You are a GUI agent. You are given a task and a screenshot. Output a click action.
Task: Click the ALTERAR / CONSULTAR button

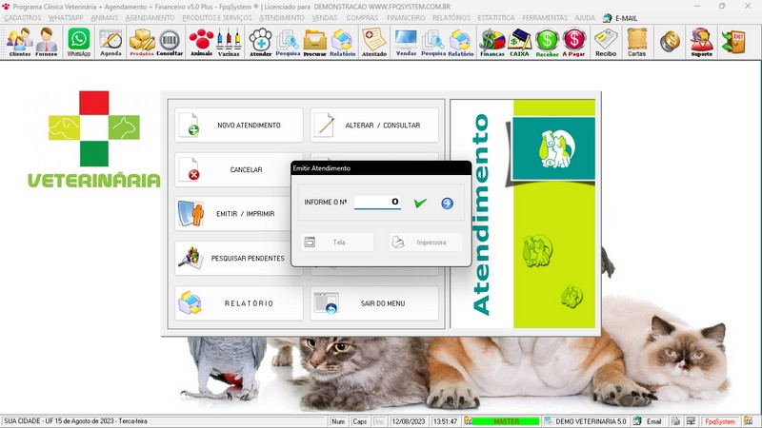coord(374,126)
